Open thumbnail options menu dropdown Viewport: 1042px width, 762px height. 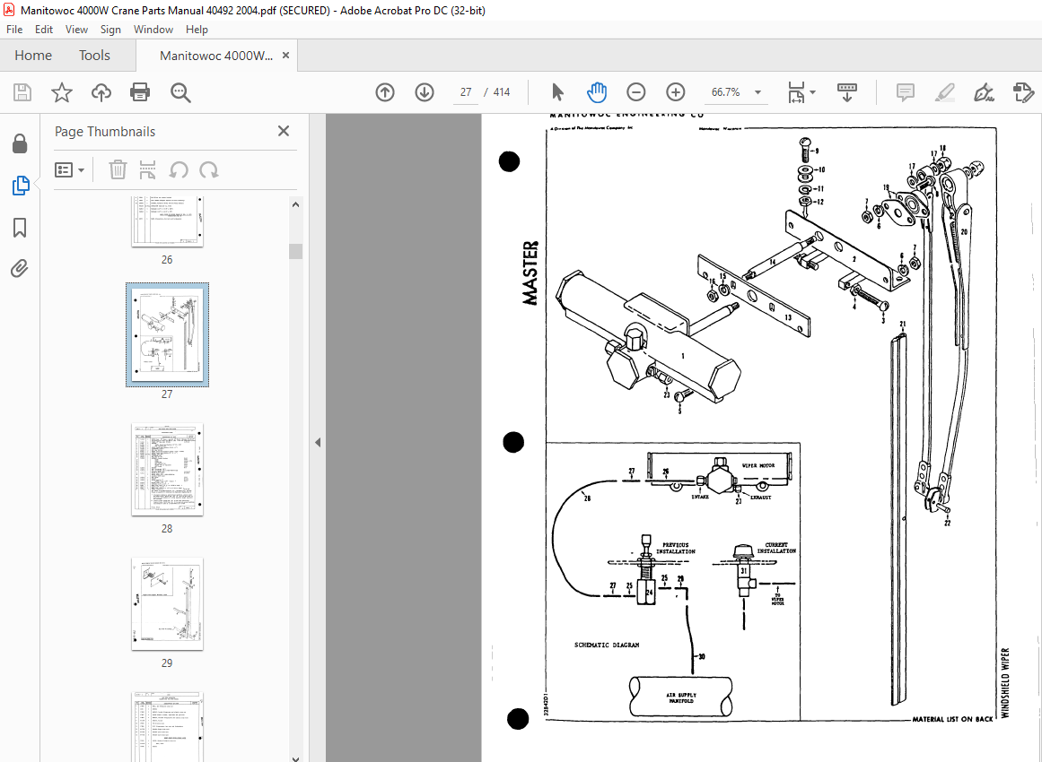pos(69,170)
